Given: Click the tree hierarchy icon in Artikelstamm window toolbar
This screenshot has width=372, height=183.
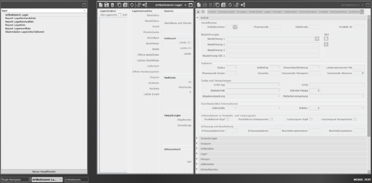Looking at the screenshot, I should (243, 5).
